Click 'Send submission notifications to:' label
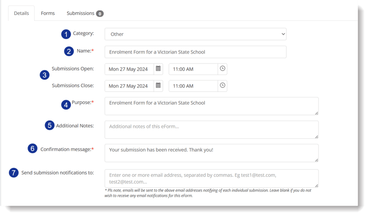Screen dimensions: 369x217 point(57,173)
